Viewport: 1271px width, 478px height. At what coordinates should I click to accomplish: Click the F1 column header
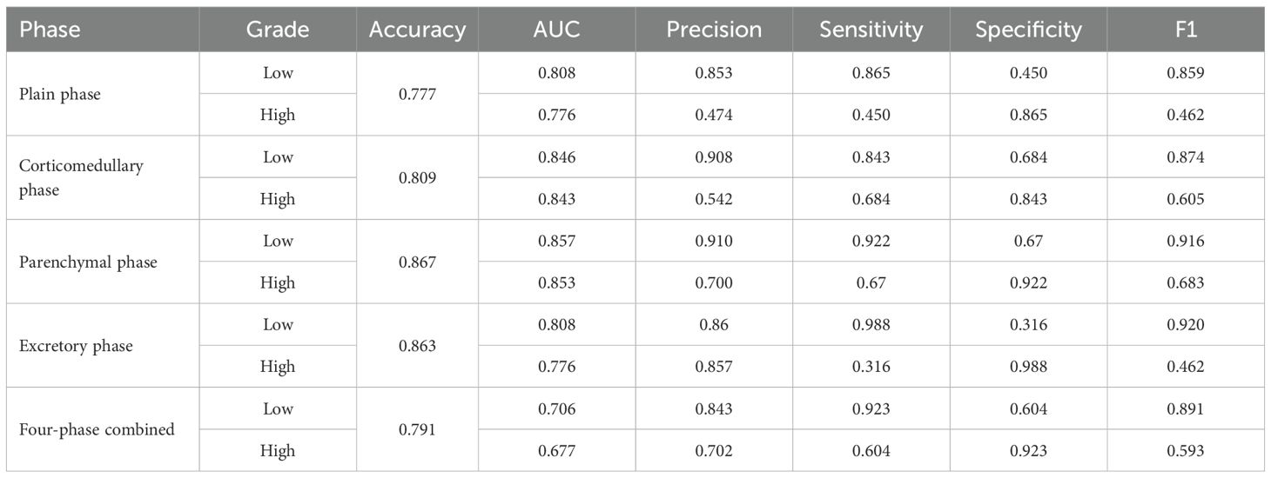click(1185, 30)
